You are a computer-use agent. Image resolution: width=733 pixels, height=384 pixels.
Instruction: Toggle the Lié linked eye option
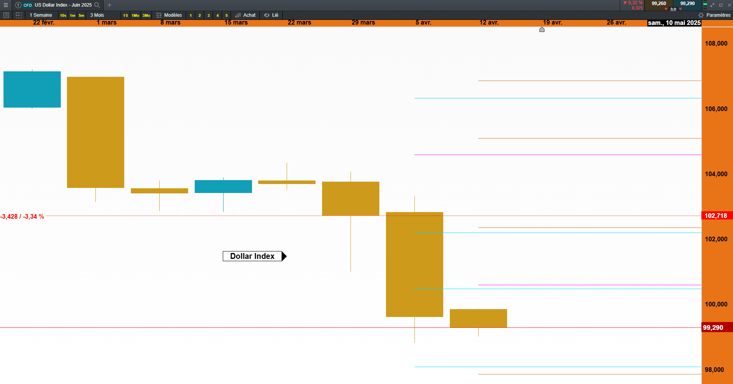[x=271, y=15]
